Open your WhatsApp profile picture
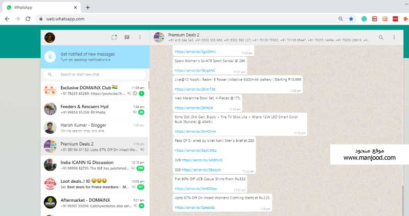Screen dimensions: 409x216 [x=50, y=38]
